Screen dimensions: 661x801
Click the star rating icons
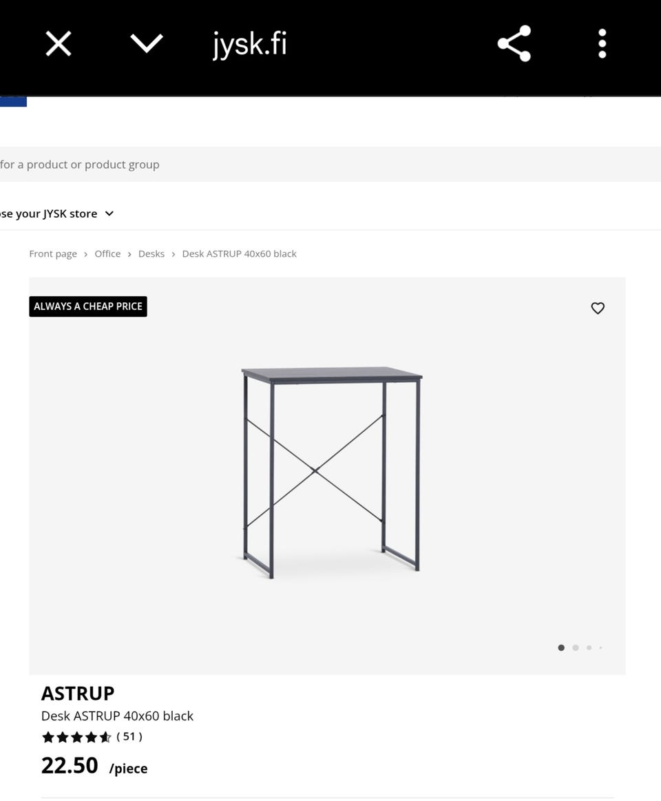click(76, 737)
